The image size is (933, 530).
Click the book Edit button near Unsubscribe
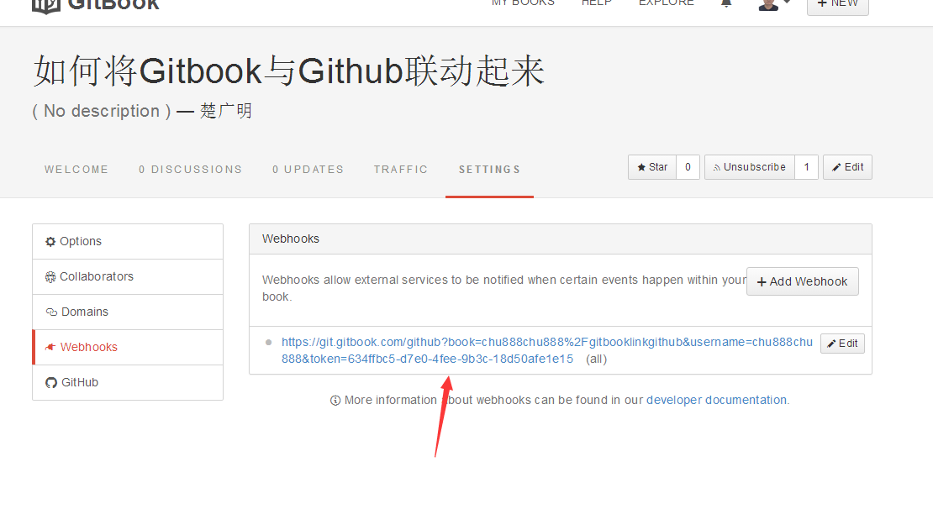tap(847, 167)
